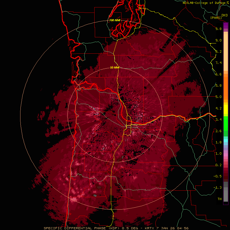Screen dimensions: 230x230
Task: Click the purple top segment of the color scale
Action: tap(226, 26)
